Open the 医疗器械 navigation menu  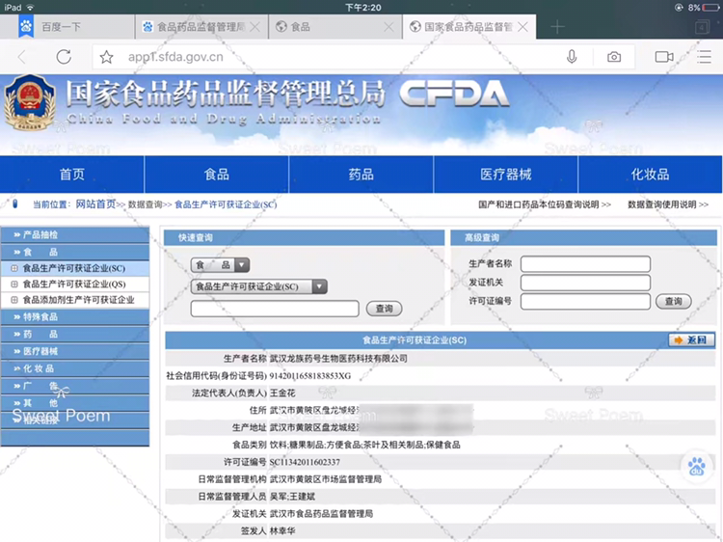coord(506,175)
